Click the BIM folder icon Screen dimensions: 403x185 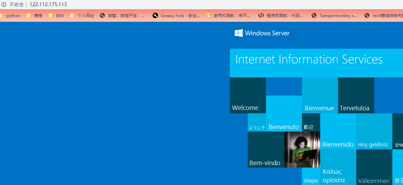click(51, 16)
